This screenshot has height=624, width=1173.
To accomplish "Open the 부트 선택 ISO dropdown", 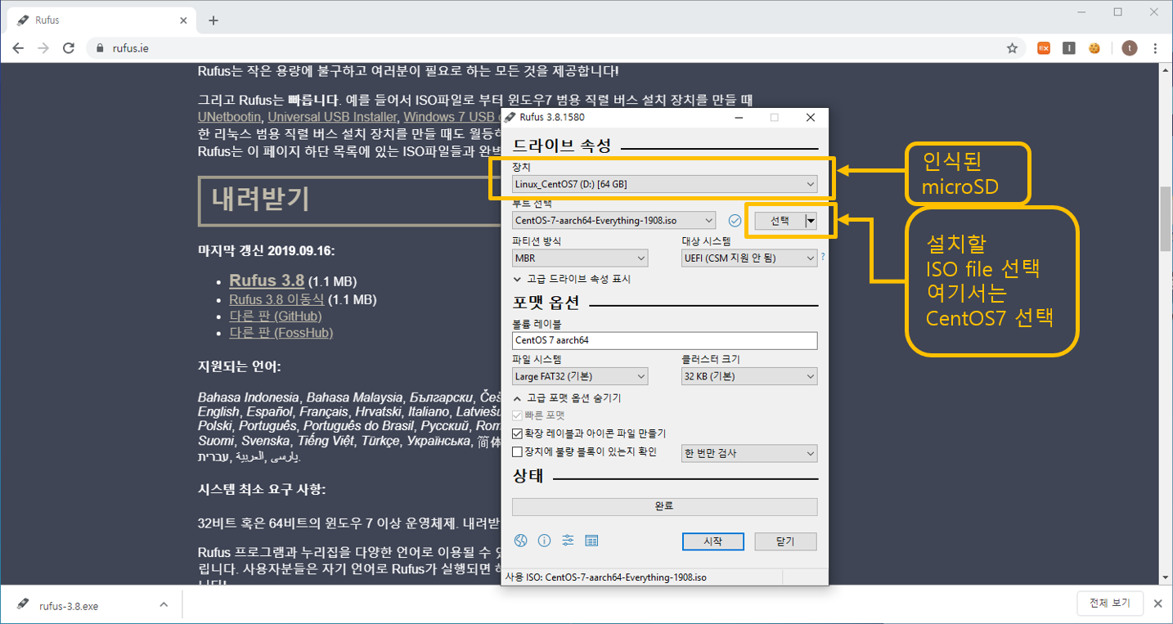I will (x=613, y=220).
